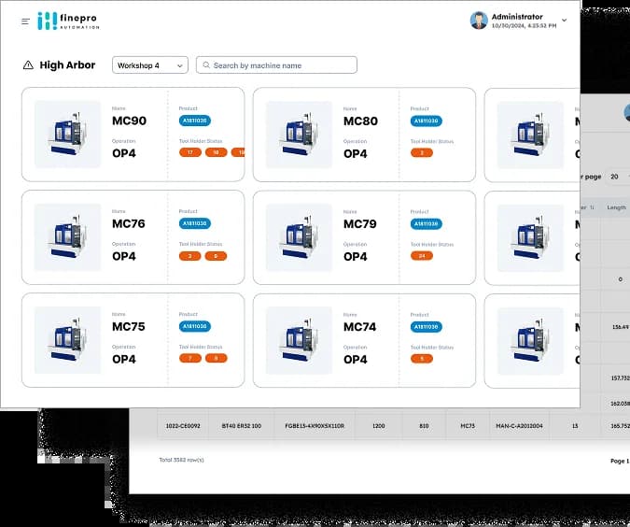Click the Search by machine name field
This screenshot has width=630, height=527.
pyautogui.click(x=280, y=65)
